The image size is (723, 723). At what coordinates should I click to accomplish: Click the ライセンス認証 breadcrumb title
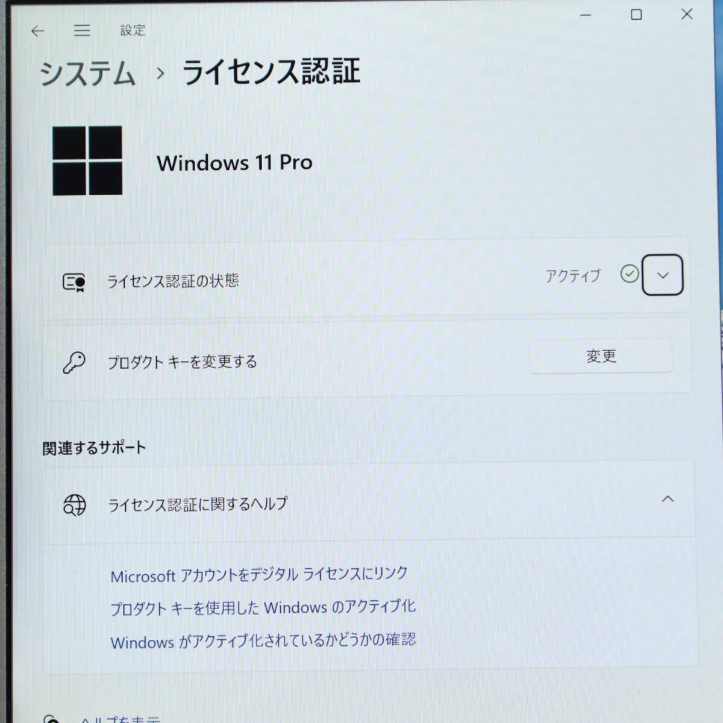[271, 72]
